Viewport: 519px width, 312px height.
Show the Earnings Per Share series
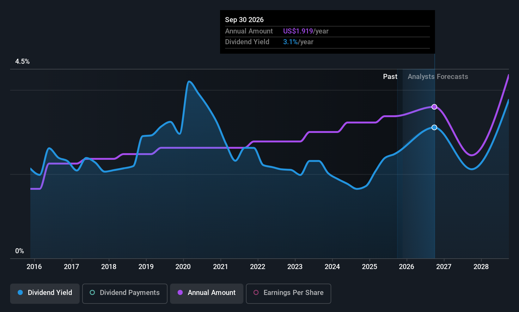click(289, 294)
